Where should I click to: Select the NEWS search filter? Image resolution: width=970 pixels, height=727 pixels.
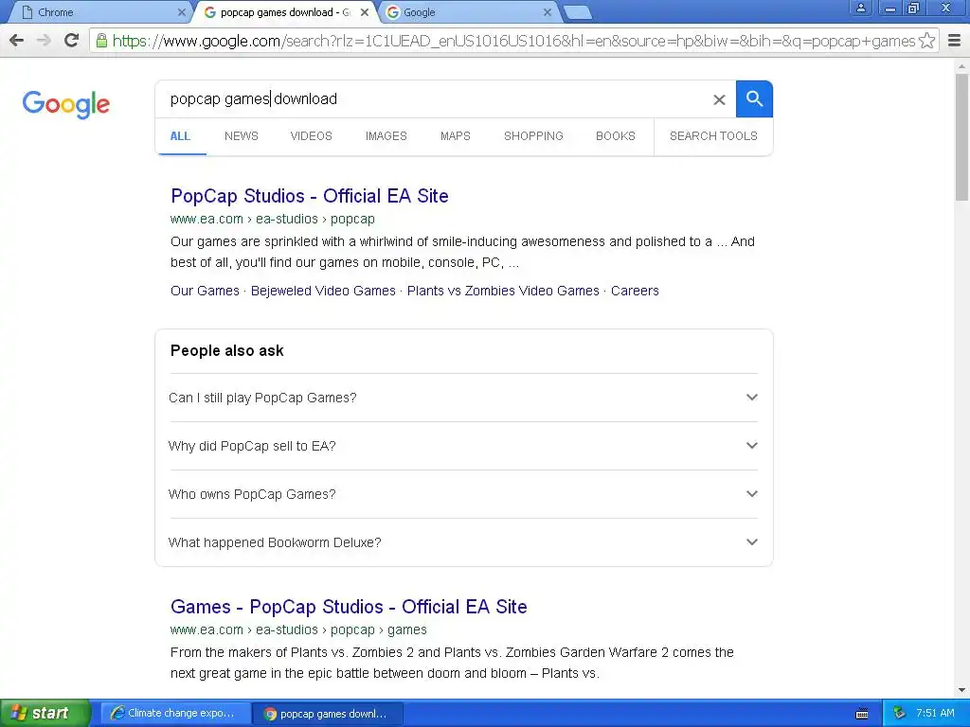coord(242,136)
